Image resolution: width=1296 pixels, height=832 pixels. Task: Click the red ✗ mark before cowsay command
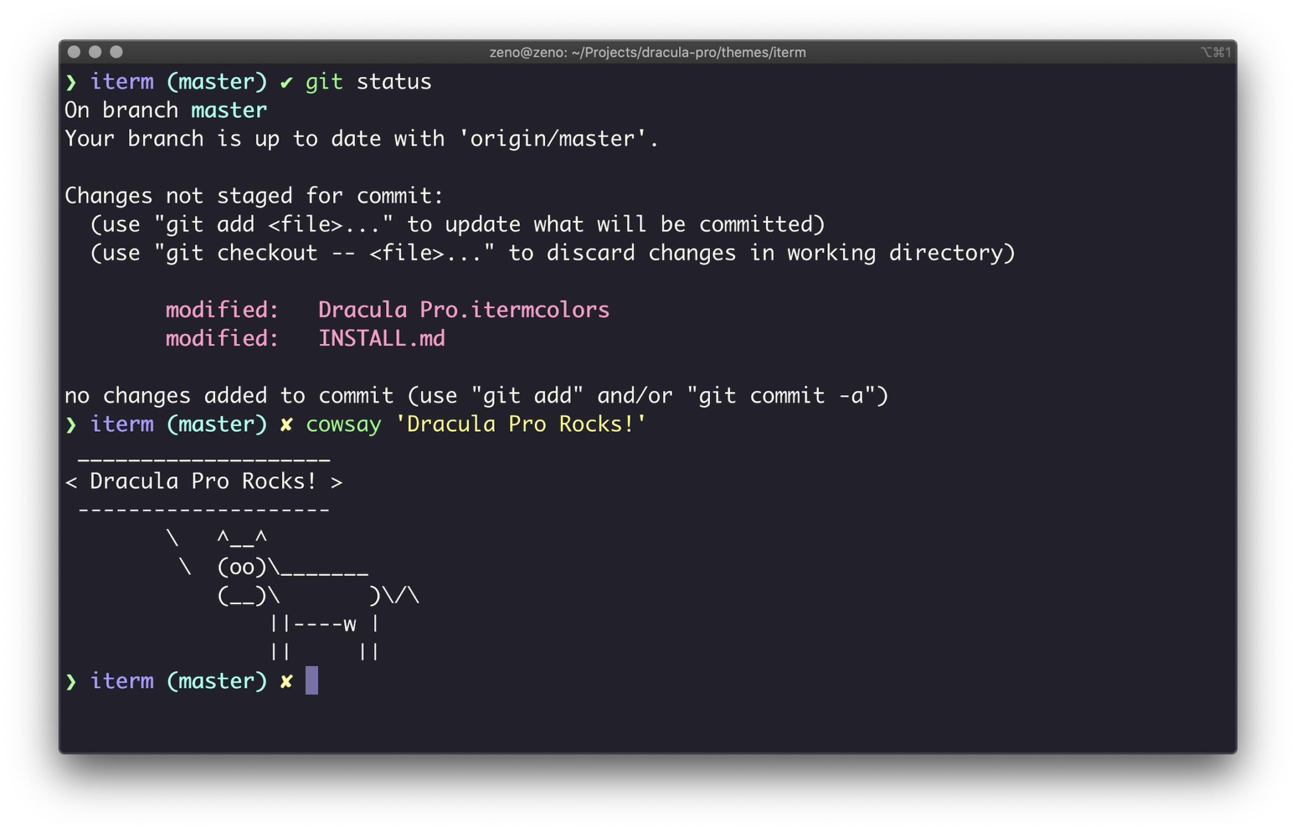coord(286,424)
